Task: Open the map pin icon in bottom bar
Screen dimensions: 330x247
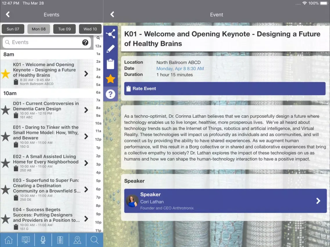Action: [x=77, y=240]
